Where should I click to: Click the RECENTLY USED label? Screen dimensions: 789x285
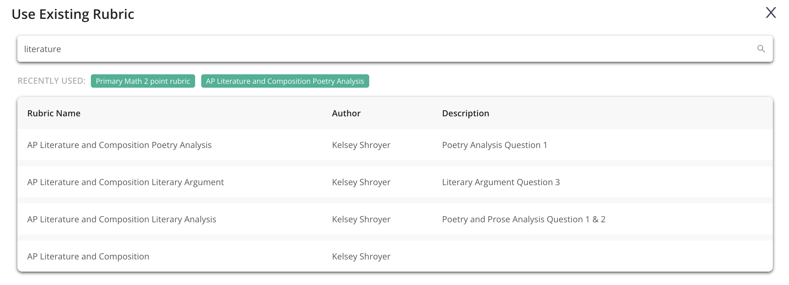[x=51, y=81]
